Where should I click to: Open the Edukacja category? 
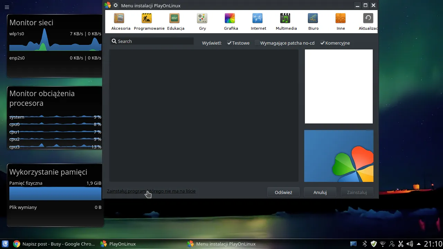tap(175, 21)
